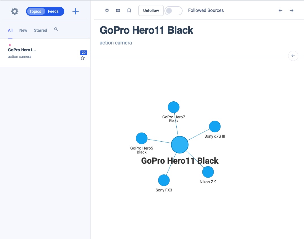Screen dimensions: 304x239
Task: Collapse panel with circular back arrow
Action: (293, 56)
